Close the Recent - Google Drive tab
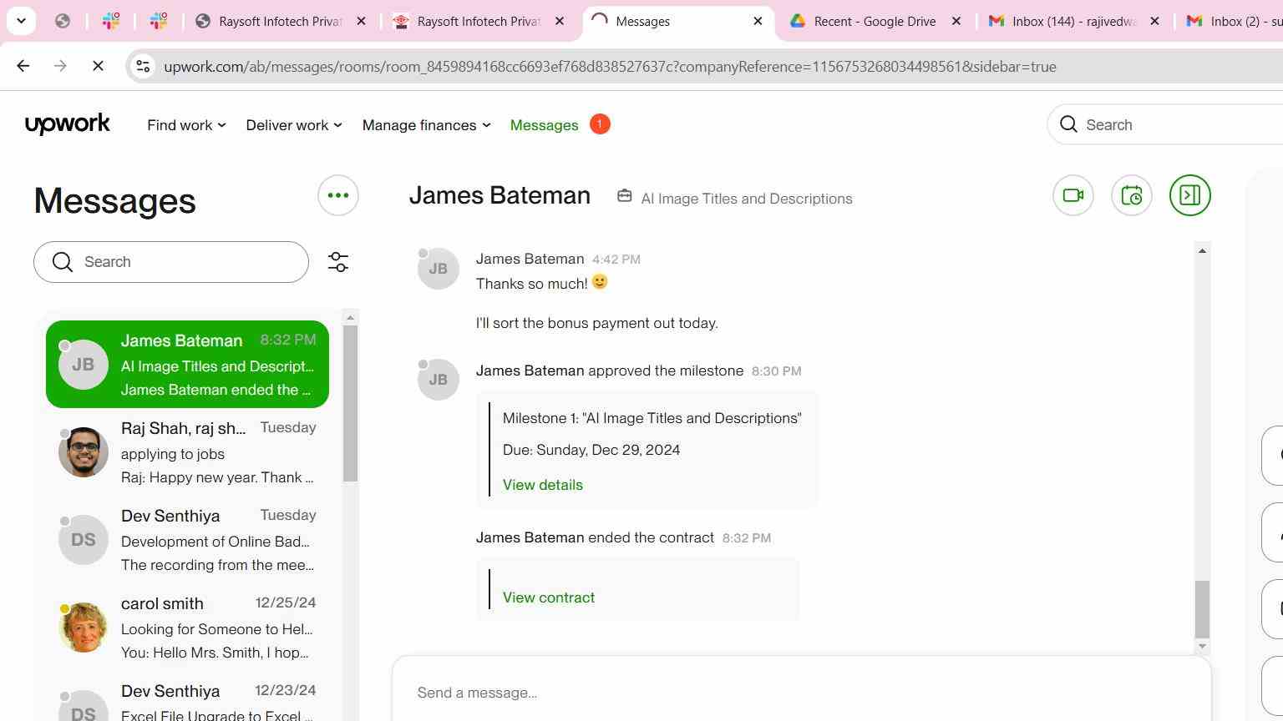1283x721 pixels. pyautogui.click(x=956, y=21)
